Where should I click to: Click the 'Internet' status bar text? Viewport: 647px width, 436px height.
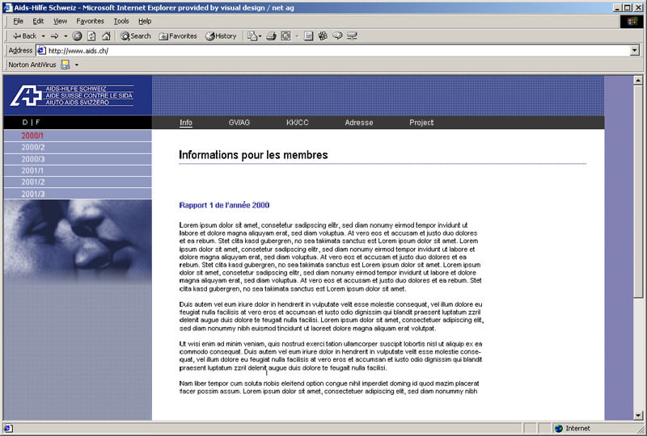pos(577,429)
